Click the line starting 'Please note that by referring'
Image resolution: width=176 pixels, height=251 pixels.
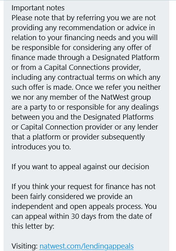click(83, 18)
